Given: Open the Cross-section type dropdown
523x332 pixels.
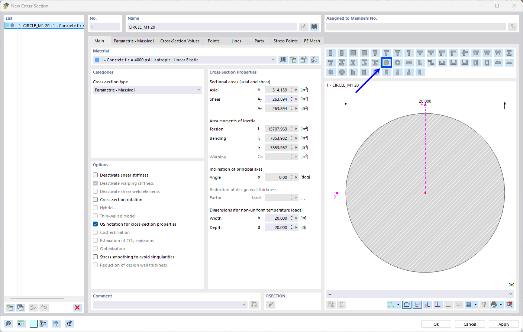Looking at the screenshot, I should [x=198, y=90].
